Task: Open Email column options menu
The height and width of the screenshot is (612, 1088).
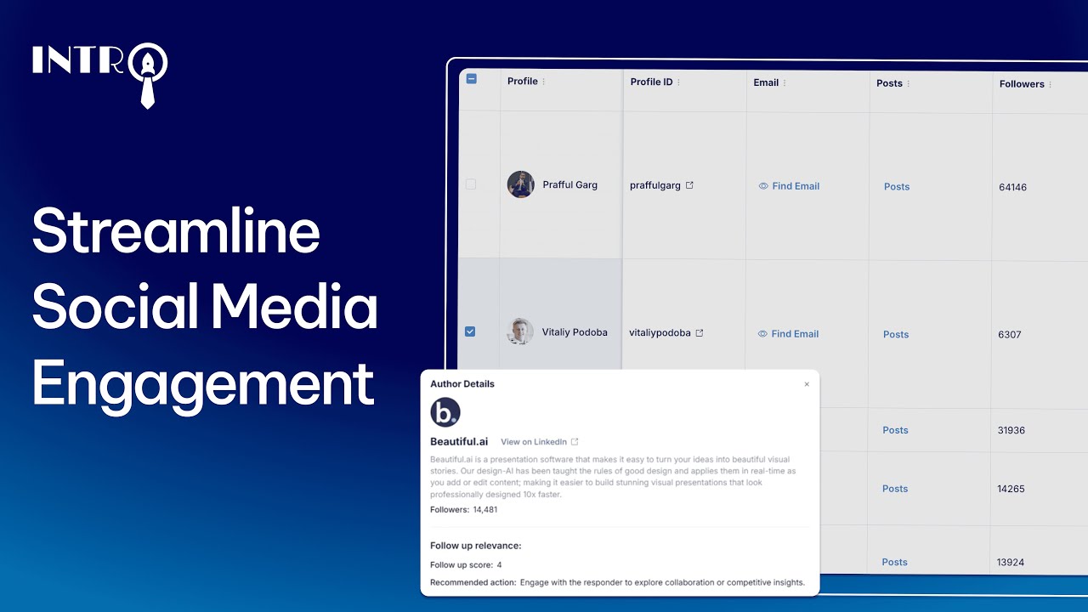Action: tap(785, 83)
